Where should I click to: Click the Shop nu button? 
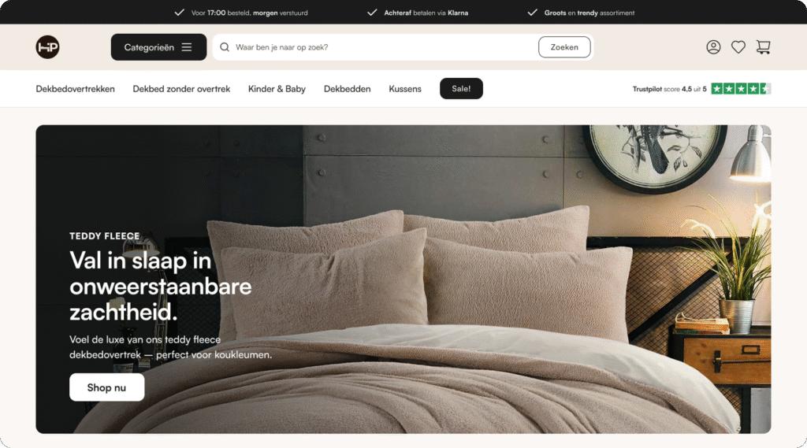(x=106, y=387)
